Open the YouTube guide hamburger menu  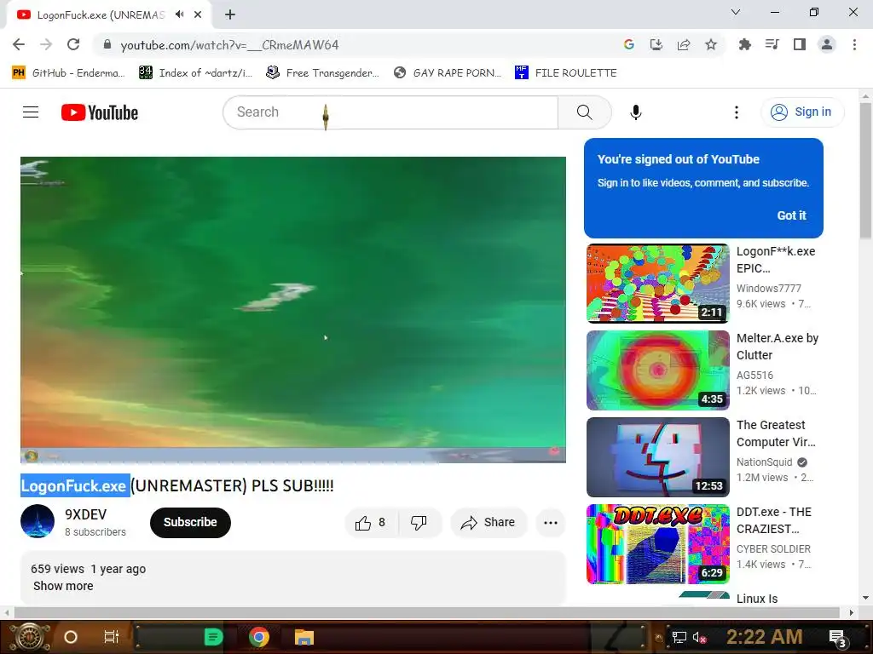[x=31, y=112]
